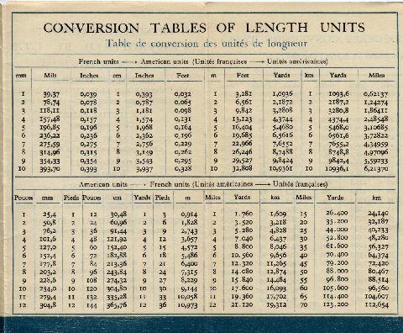The height and width of the screenshot is (333, 403).
Task: Click the 'American units → French units' heading
Action: tap(203, 184)
